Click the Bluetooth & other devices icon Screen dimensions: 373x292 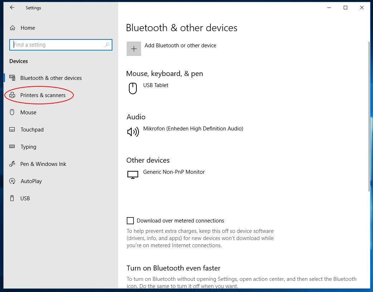click(x=12, y=78)
